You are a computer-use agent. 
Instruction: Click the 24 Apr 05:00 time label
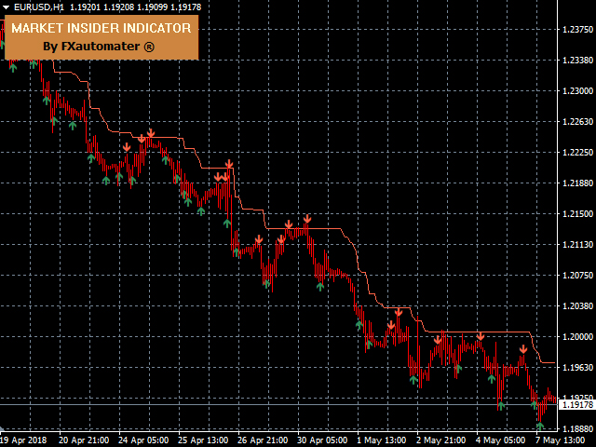click(x=143, y=440)
